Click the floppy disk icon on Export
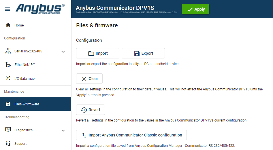The width and height of the screenshot is (273, 150). (x=137, y=53)
